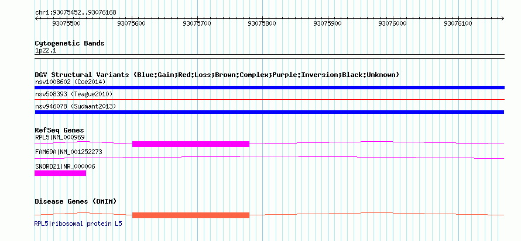Click the RefSeq Genes track title
521x241 pixels.
pos(60,131)
